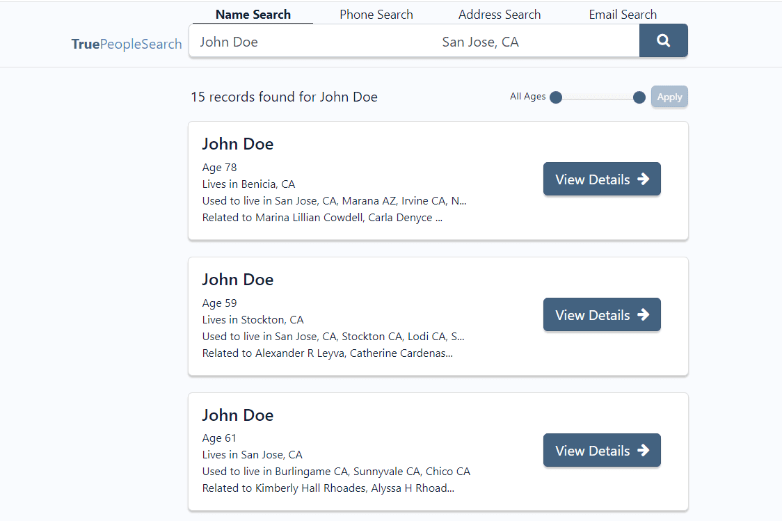
Task: Click the arrow icon on the age 59 View Details
Action: pos(644,315)
